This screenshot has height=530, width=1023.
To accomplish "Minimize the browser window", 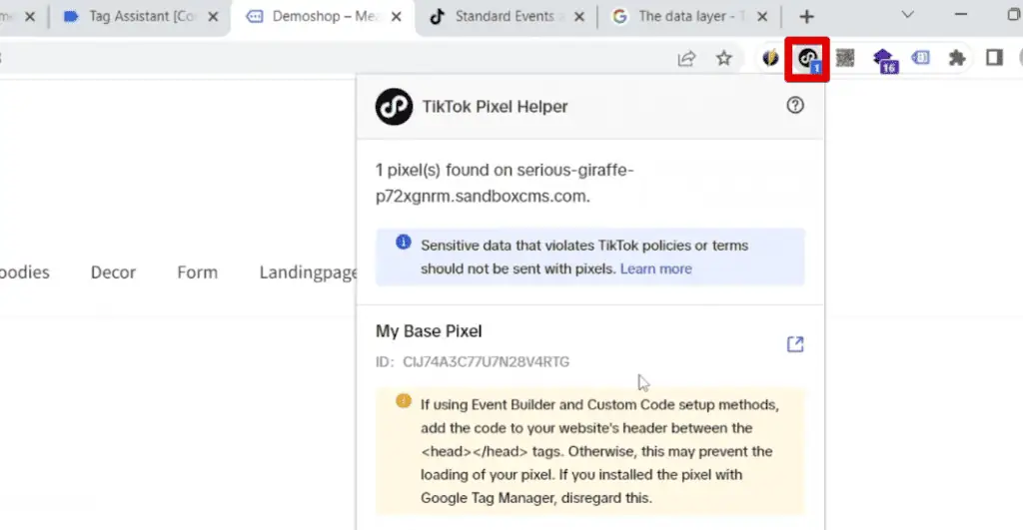I will [x=960, y=15].
